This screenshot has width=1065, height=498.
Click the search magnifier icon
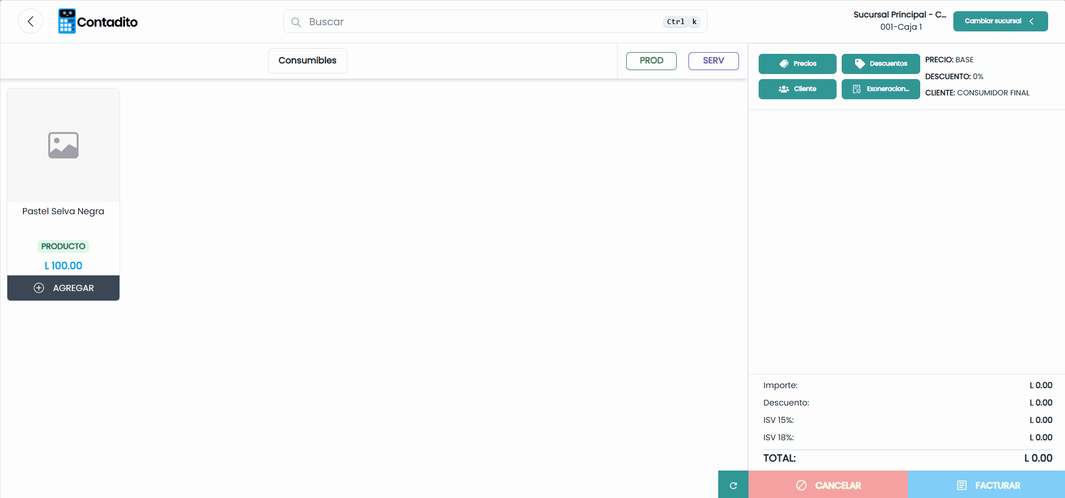click(296, 22)
